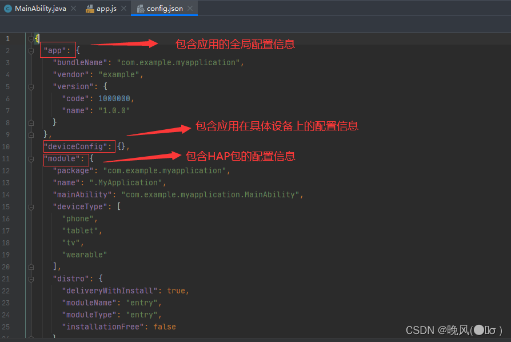Collapse the "app" object fold

pyautogui.click(x=31, y=50)
